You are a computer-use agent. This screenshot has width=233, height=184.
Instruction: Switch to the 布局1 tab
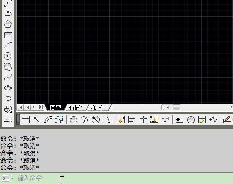coord(76,107)
